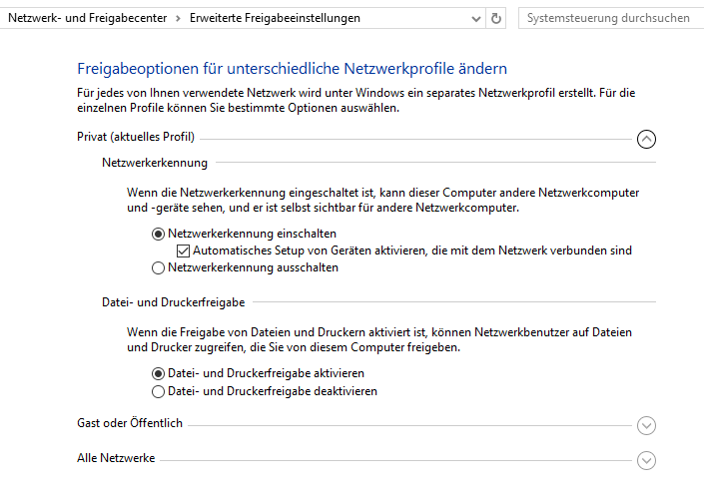Screen dimensions: 704x502
Task: Click the Netzwerkerkennung section heading
Action: click(x=154, y=162)
